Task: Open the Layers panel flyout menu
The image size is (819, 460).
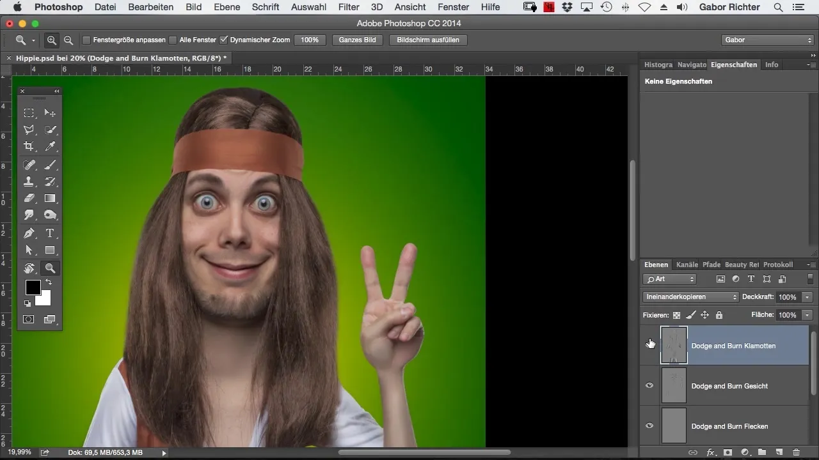Action: (x=811, y=264)
